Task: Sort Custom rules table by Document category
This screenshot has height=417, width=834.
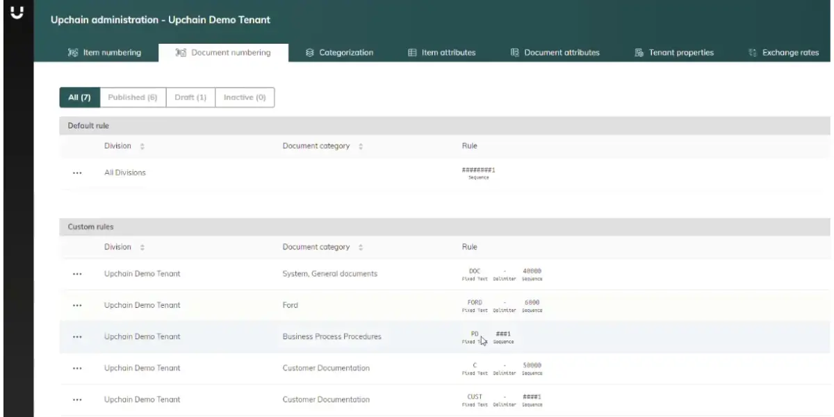Action: [x=361, y=247]
